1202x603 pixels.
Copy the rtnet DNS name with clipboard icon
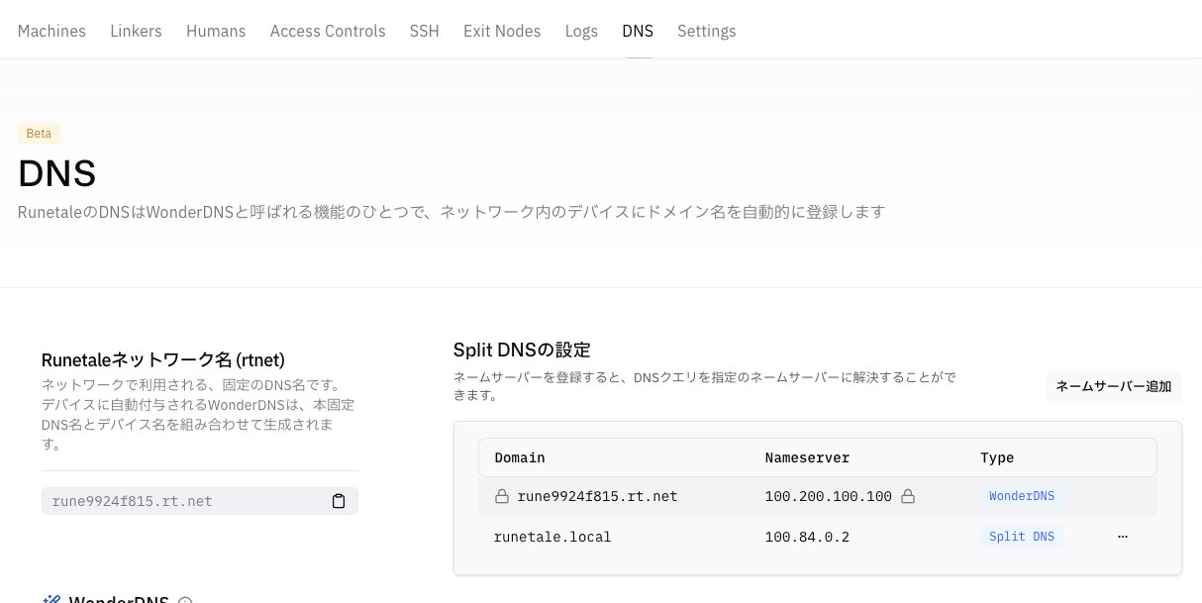(x=339, y=501)
